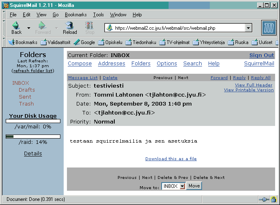This screenshot has width=280, height=205.
Task: Open the Ruoka bookmark folder
Action: [238, 42]
